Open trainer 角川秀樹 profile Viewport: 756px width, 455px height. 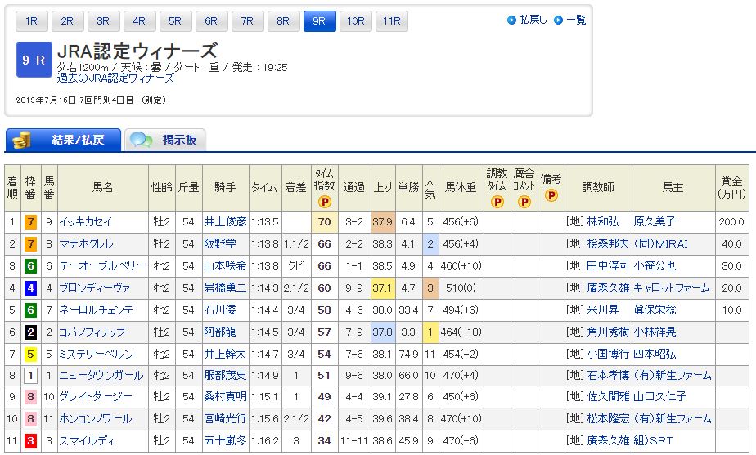(608, 332)
